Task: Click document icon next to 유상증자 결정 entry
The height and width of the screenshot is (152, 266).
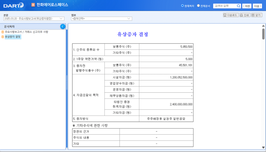Action: click(x=3, y=37)
